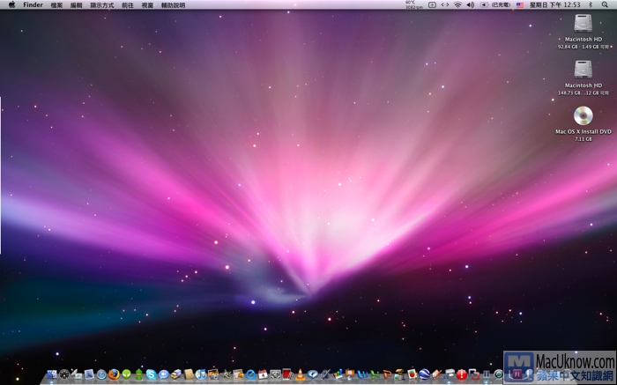Open Spotlight search magnifier
This screenshot has width=617, height=385.
point(605,4)
